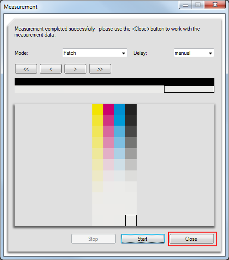
Task: Close the Measurement window with X
Action: [x=215, y=5]
